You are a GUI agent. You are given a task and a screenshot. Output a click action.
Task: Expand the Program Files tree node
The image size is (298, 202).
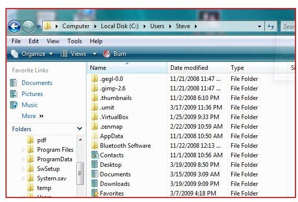pyautogui.click(x=23, y=150)
